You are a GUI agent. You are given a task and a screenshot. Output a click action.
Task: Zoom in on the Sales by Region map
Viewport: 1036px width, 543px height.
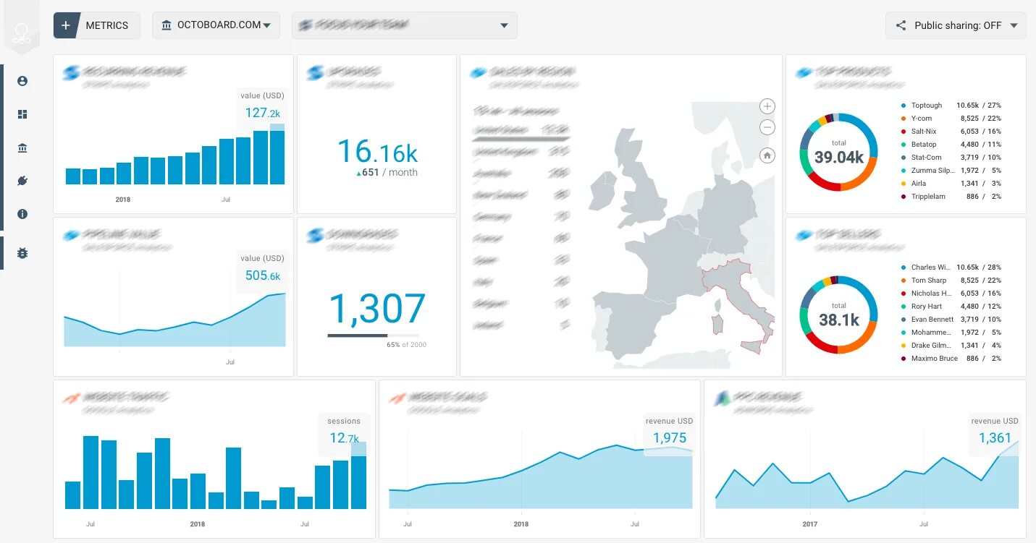(767, 106)
